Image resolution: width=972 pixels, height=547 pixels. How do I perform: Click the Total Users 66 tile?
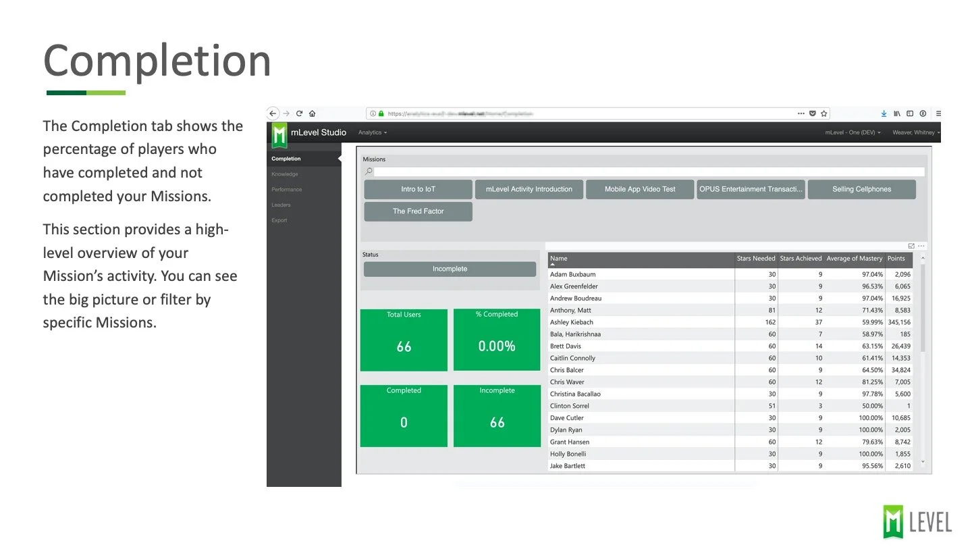(404, 340)
